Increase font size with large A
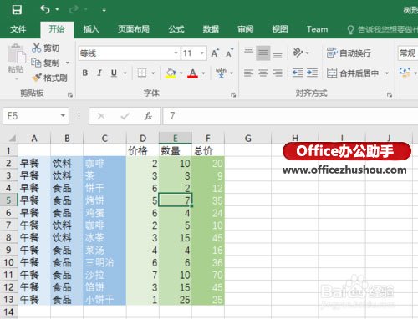418x319 pixels. (x=215, y=53)
